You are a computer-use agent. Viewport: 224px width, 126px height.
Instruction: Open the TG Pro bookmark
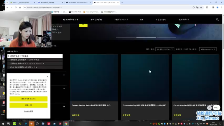(x=109, y=12)
